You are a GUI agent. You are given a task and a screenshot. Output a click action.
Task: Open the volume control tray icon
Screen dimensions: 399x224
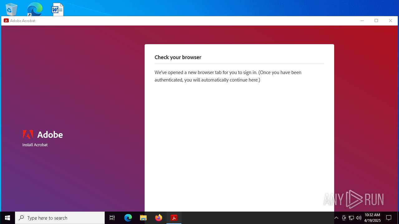pos(359,218)
